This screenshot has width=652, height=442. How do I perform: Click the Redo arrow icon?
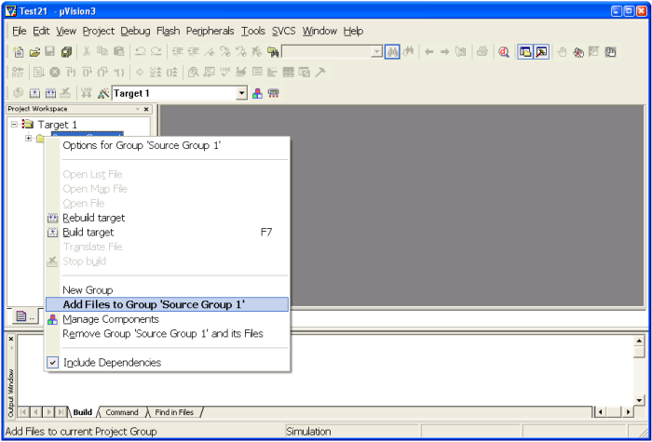[156, 52]
